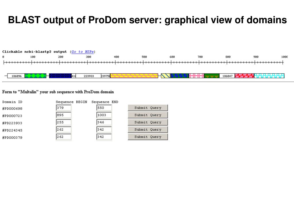Select domain ID text #PD000698
Screen dimensions: 294x220
tap(12, 109)
